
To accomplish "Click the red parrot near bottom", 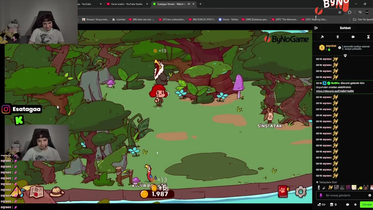I will 149,173.
